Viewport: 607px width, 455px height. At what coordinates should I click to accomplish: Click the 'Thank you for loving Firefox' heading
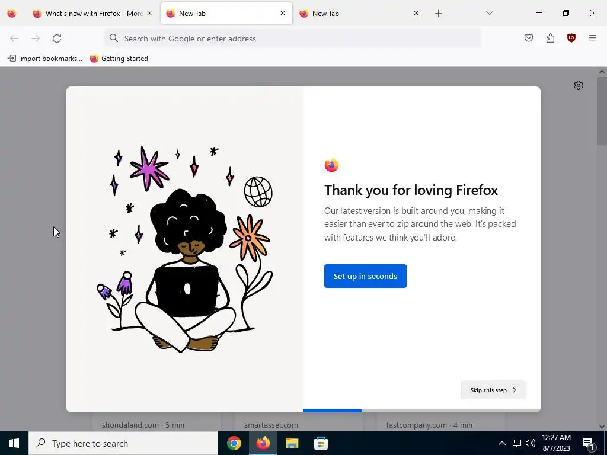coord(411,190)
